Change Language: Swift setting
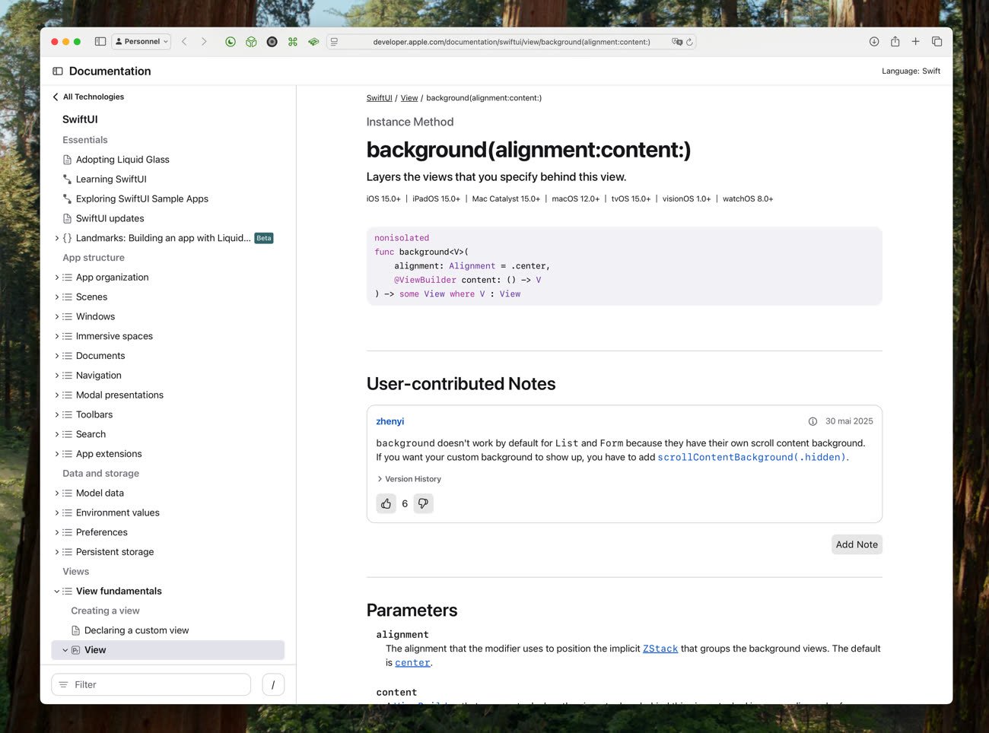 pyautogui.click(x=911, y=71)
